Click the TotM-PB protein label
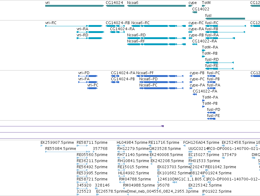This screenshot has width=260, height=196. tap(210, 103)
